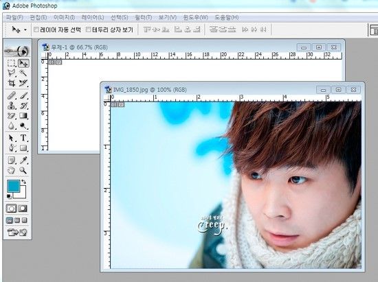Enable 레이어 자동 선택 checkbox
Viewport: 378px width, 282px height.
(x=36, y=30)
